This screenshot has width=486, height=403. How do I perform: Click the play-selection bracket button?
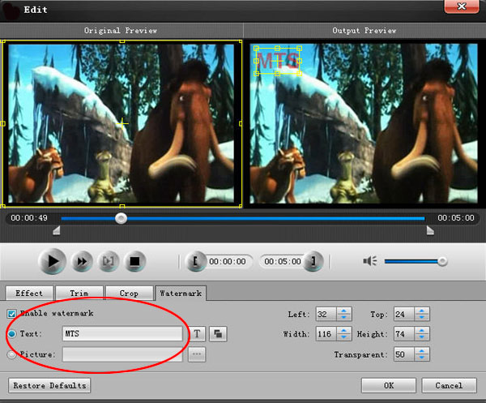tap(109, 262)
